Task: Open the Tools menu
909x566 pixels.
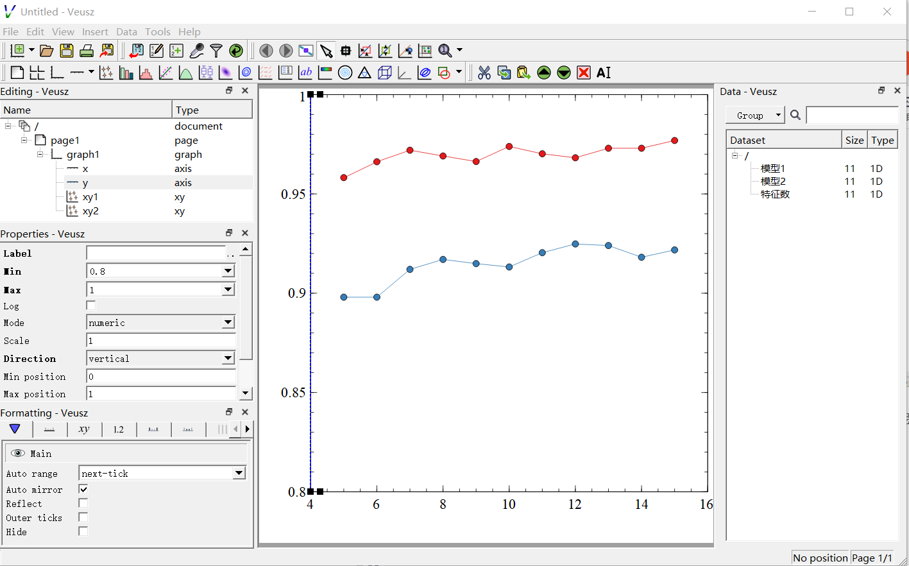Action: [x=158, y=31]
